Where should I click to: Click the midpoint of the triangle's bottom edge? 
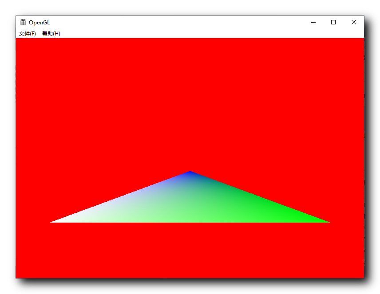pyautogui.click(x=190, y=221)
